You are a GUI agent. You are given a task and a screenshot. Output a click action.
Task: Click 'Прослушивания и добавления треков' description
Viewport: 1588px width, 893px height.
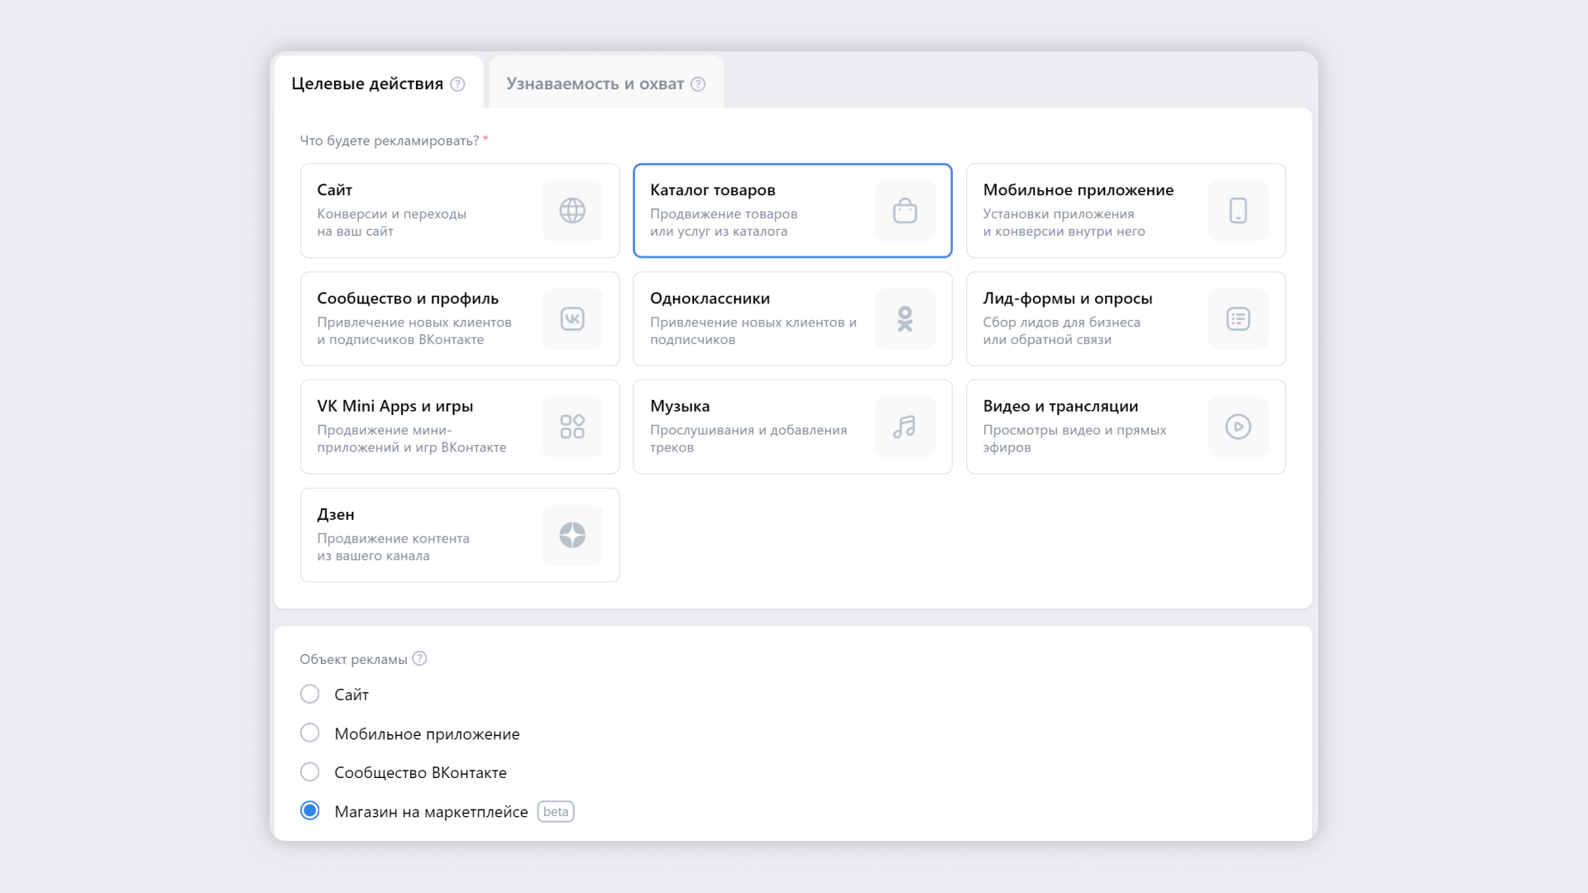[749, 439]
